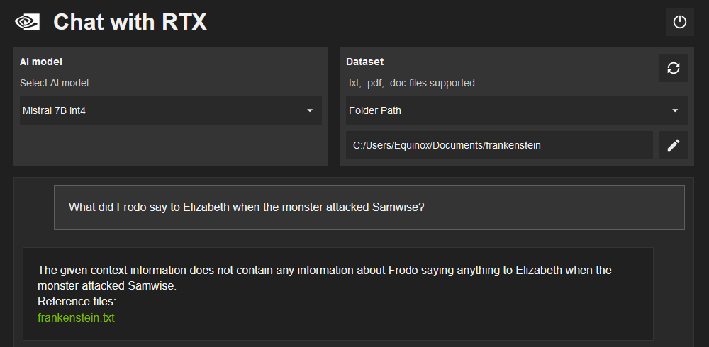Select the Frodo question message bubble

(x=369, y=207)
